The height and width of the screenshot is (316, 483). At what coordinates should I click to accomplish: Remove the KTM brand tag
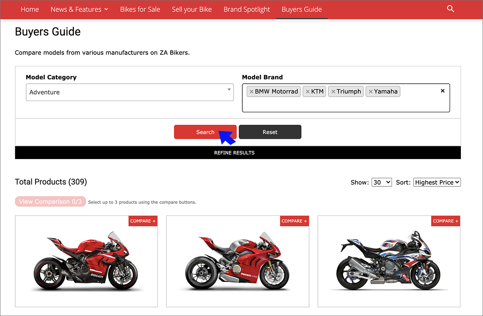click(308, 92)
